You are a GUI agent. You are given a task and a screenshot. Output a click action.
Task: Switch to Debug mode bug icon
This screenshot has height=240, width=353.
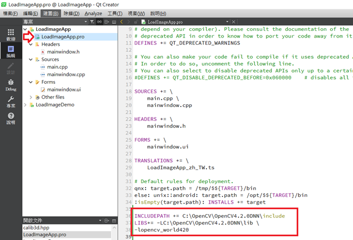tap(10, 85)
